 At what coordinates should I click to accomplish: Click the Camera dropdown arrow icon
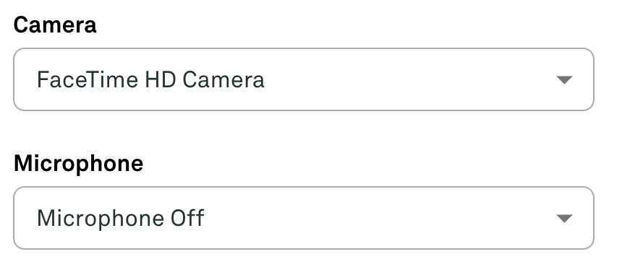click(564, 80)
